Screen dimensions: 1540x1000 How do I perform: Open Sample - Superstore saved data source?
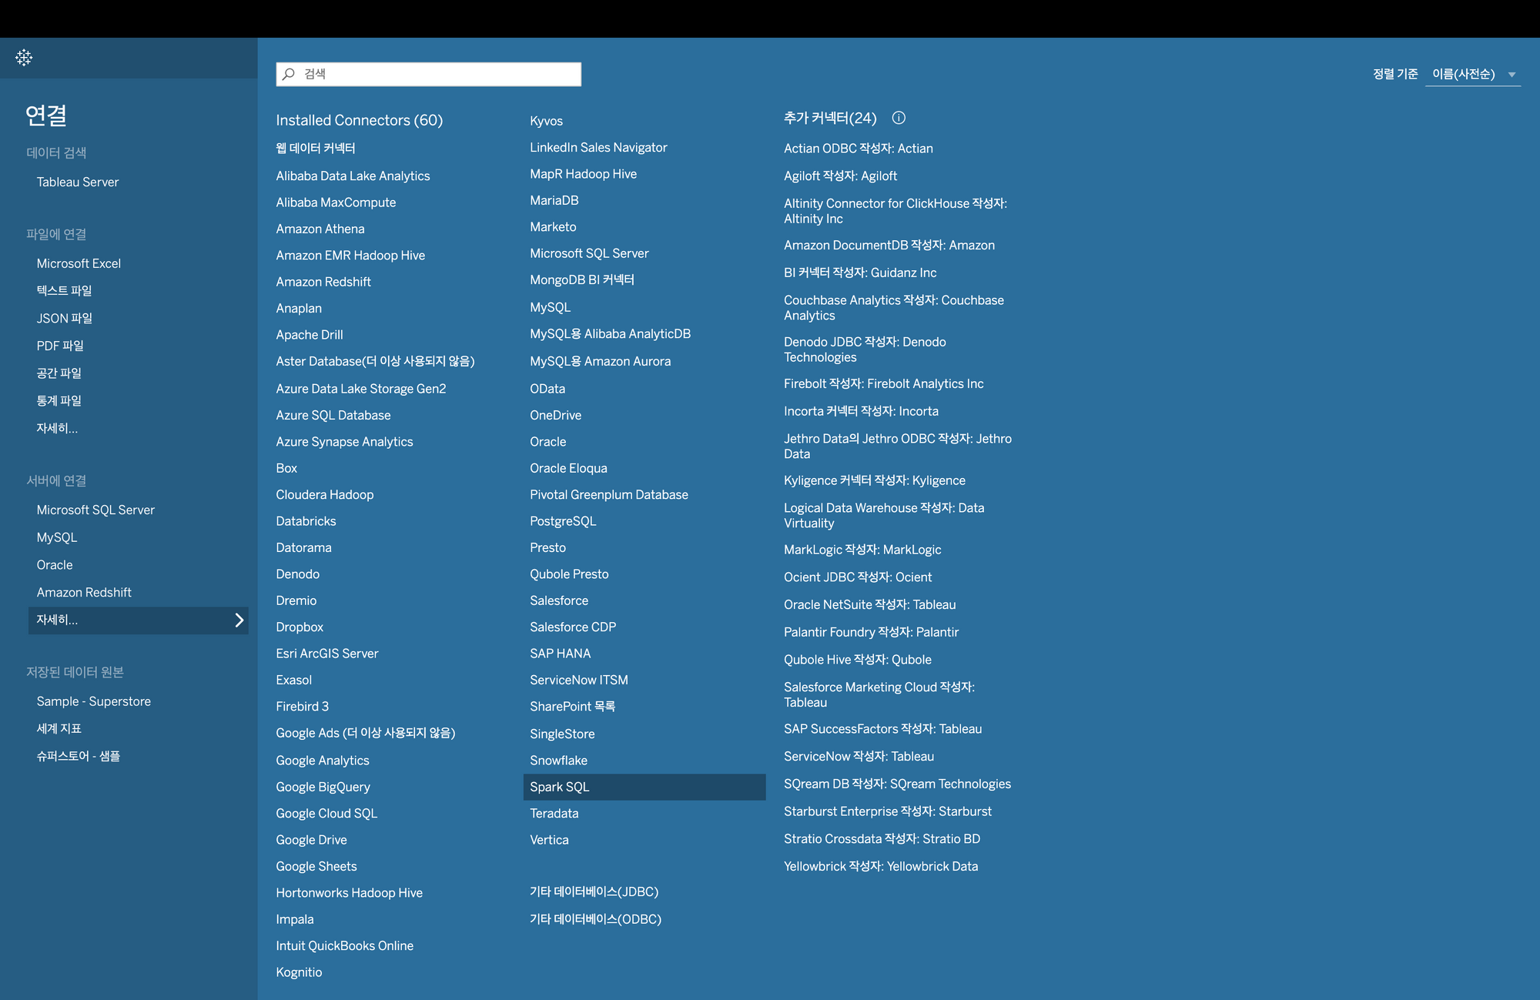(x=94, y=702)
